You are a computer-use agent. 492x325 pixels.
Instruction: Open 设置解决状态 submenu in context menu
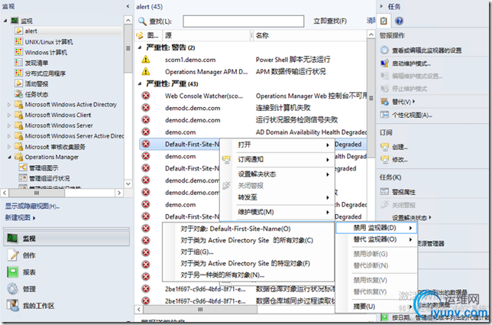[277, 174]
